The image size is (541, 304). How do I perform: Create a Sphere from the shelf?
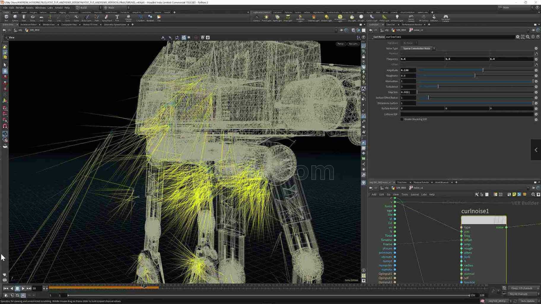[x=15, y=18]
